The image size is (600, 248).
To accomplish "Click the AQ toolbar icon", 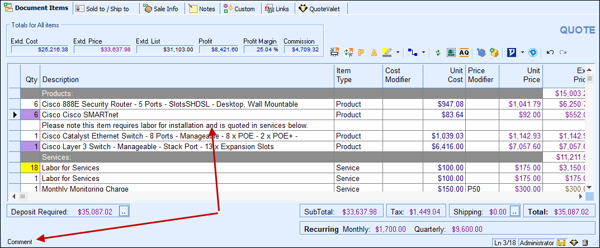I will [x=464, y=53].
